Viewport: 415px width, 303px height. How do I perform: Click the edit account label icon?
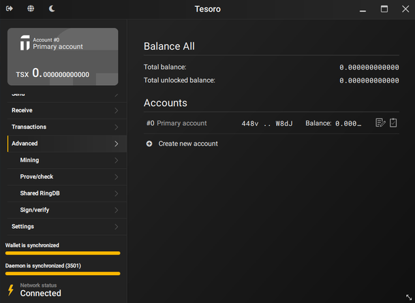380,123
